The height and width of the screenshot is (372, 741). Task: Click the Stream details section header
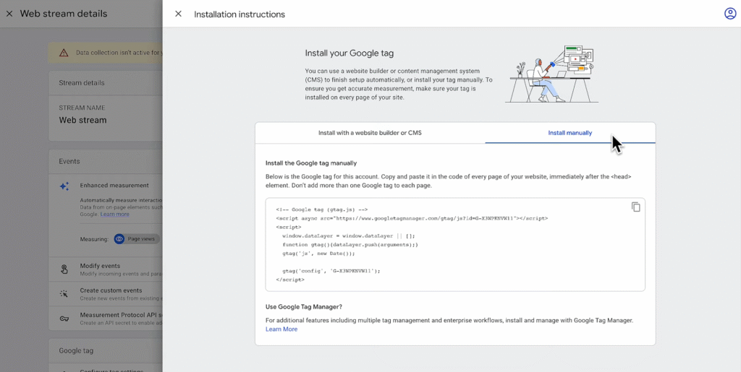82,83
